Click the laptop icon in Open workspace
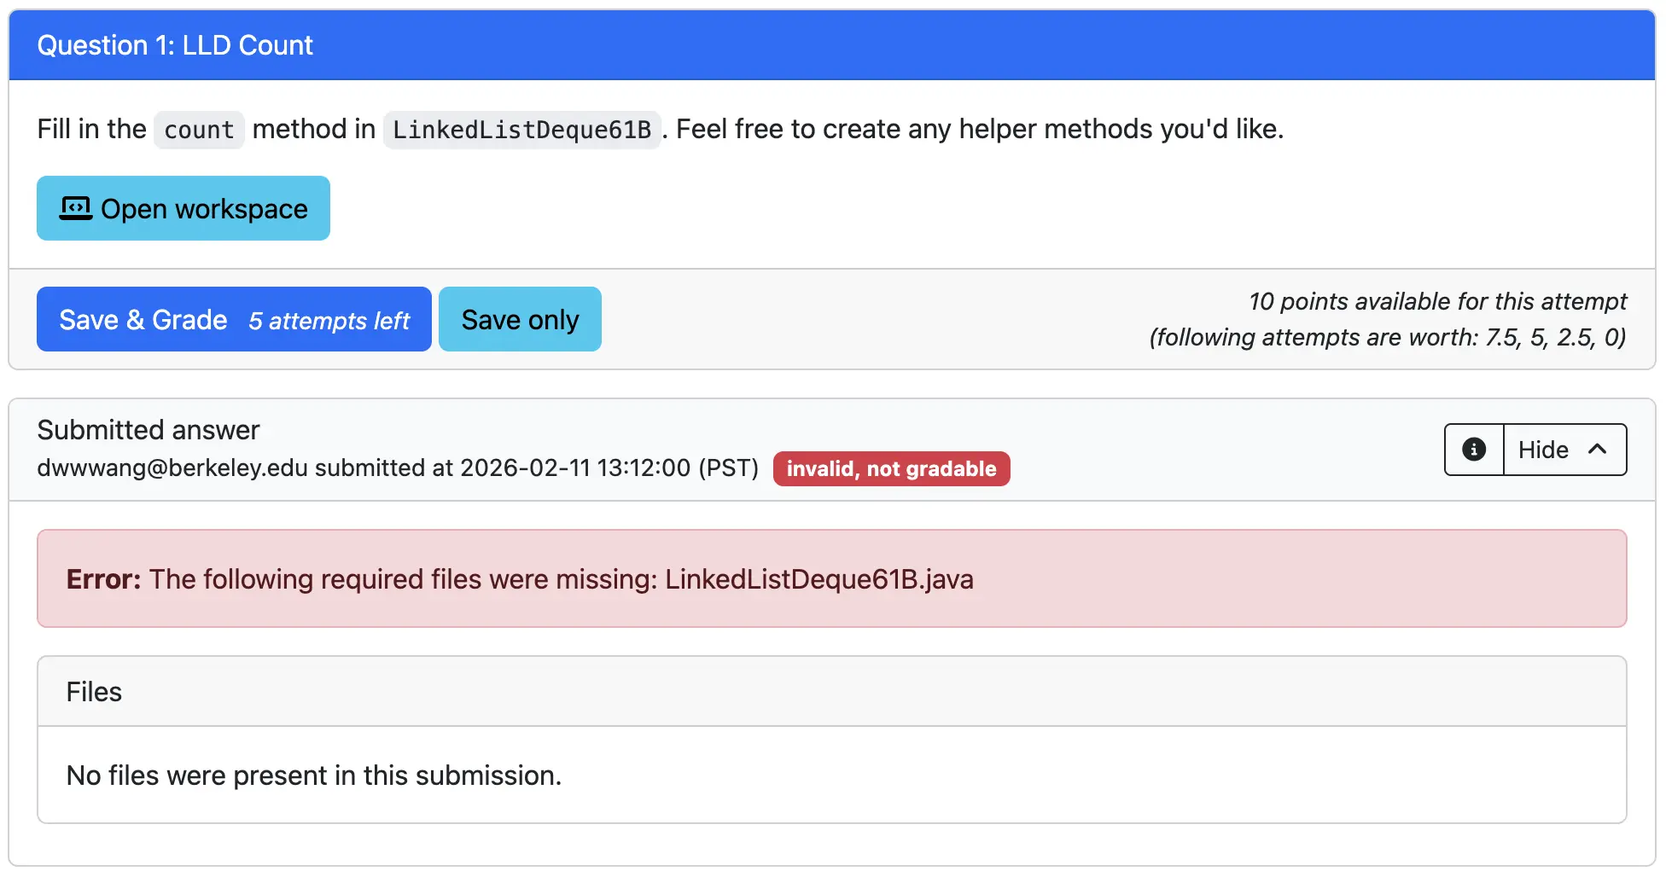Viewport: 1666px width, 877px height. coord(75,208)
